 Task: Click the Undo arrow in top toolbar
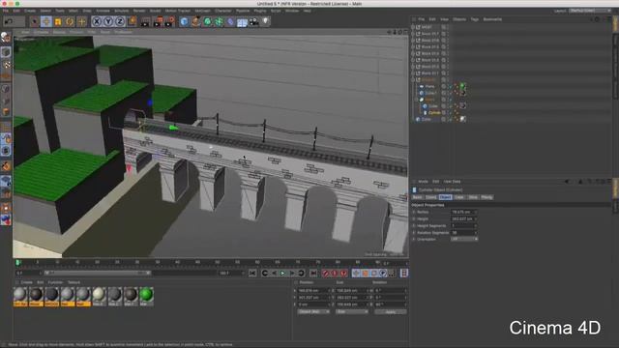9,21
